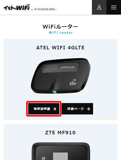121x160 pixels.
Task: Click the arrow on 詳細ページ button
Action: coord(88,109)
